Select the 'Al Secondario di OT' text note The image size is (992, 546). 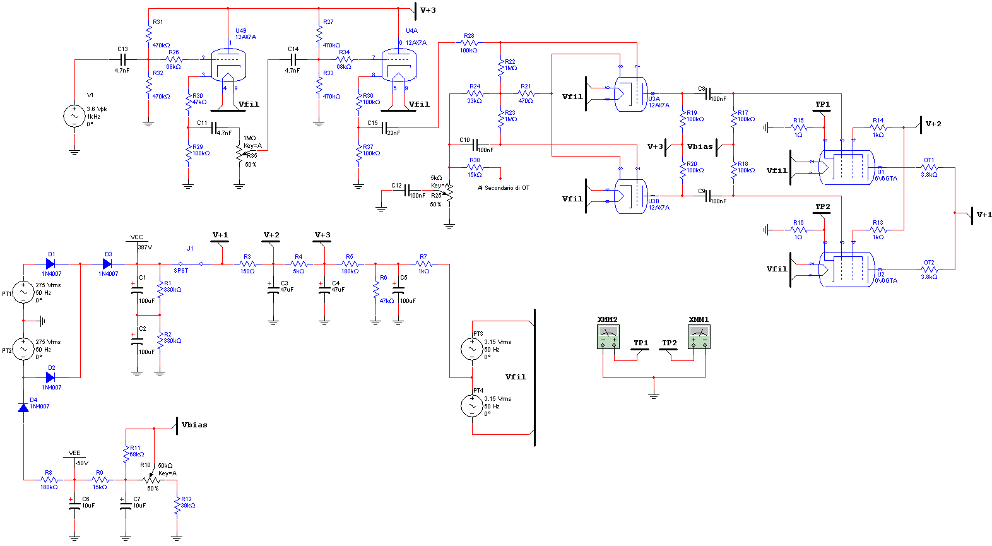[503, 188]
